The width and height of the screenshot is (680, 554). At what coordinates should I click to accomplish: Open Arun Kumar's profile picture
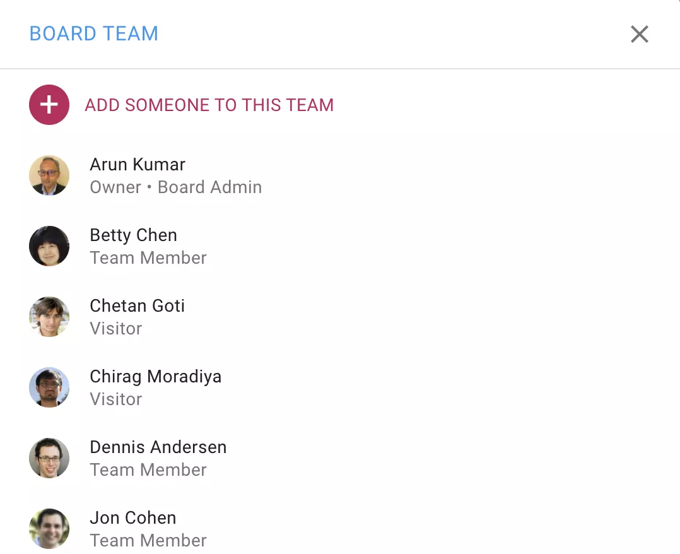[x=49, y=175]
